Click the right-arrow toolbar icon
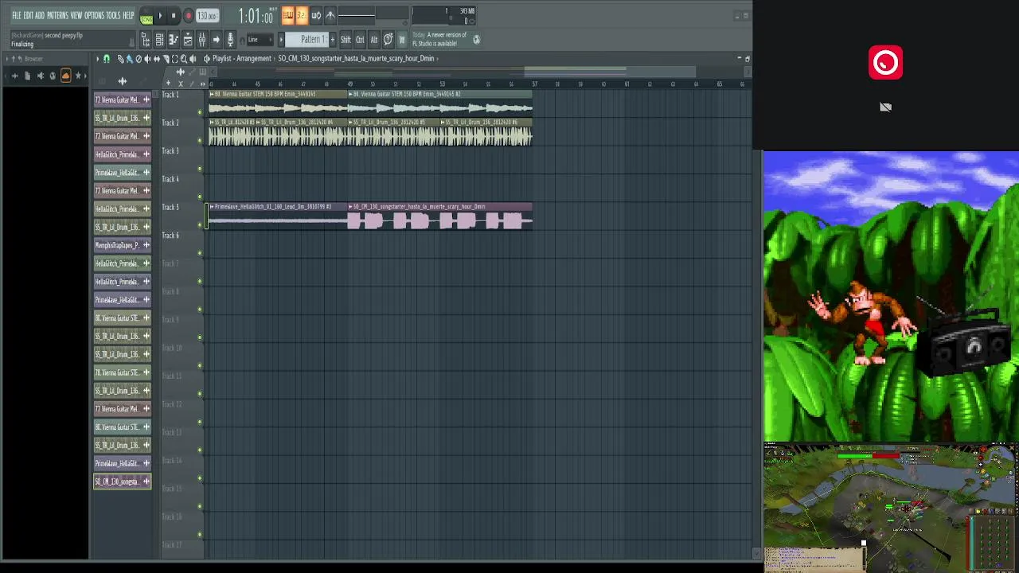 point(216,39)
